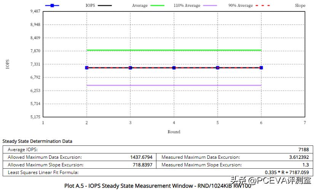Select the '110% Average' legend label
This screenshot has width=317, height=190.
(x=187, y=5)
